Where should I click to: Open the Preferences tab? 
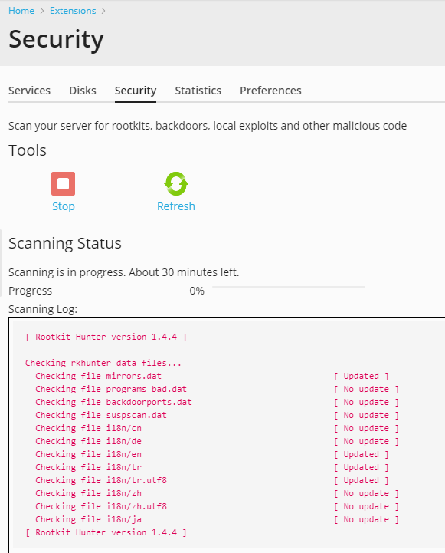[270, 91]
